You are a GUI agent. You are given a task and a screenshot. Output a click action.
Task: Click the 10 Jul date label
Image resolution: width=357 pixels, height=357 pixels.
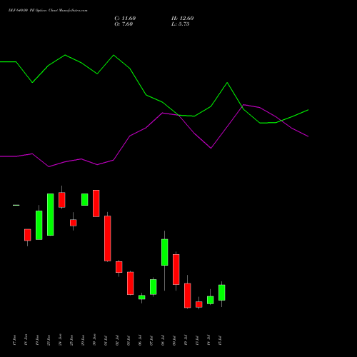pos(186,340)
